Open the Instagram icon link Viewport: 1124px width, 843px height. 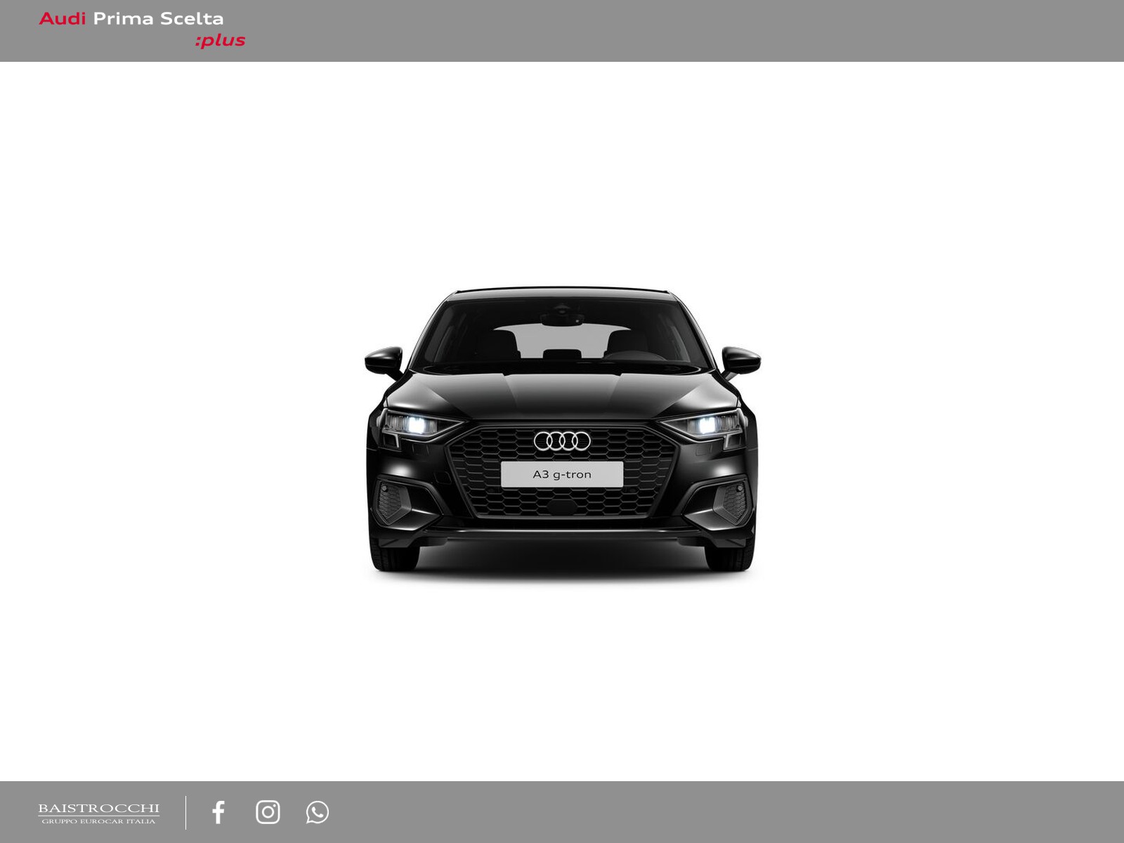[x=268, y=812]
